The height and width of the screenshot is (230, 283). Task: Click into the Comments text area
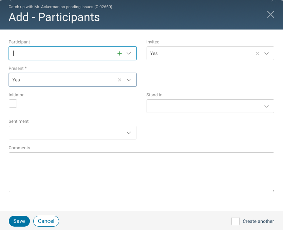click(141, 171)
